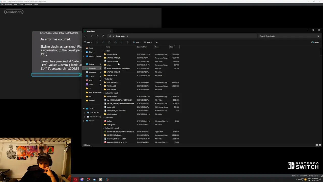Open yuzu Help menu
323x182 pixels.
tap(36, 4)
